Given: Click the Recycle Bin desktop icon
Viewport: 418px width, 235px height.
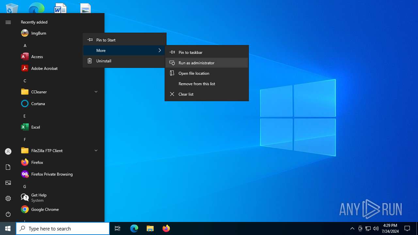Looking at the screenshot, I should point(12,8).
